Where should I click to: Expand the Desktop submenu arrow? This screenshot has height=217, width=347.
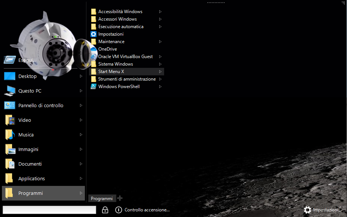(x=81, y=76)
